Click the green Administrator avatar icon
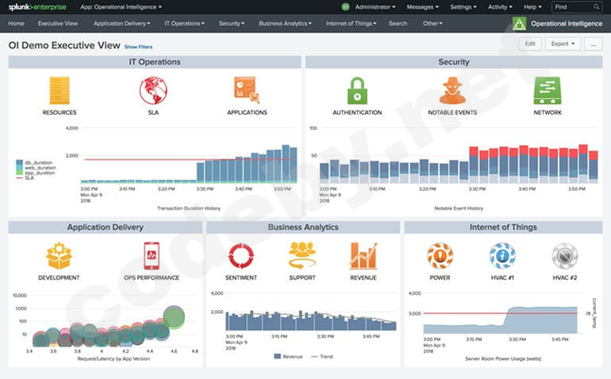Screen dimensions: 611x379 point(346,7)
